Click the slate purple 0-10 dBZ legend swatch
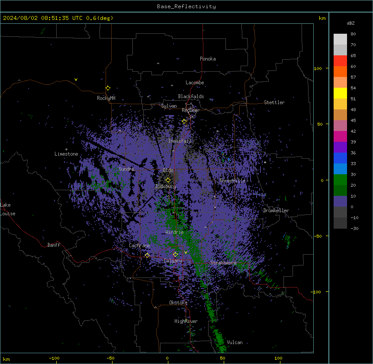This screenshot has width=373, height=364. tap(340, 201)
